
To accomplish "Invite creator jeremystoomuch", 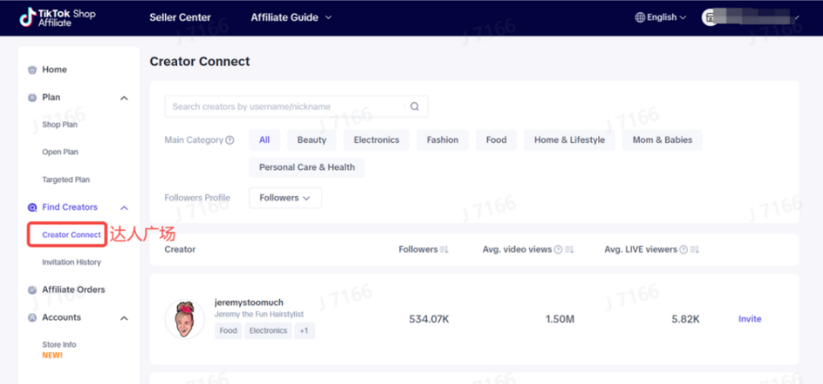I will pos(749,319).
